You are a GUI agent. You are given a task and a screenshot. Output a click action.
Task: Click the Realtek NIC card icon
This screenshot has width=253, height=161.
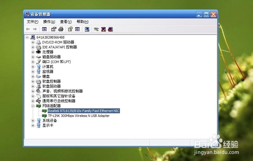click(x=44, y=111)
